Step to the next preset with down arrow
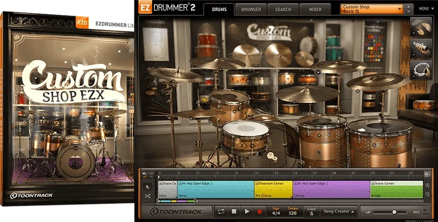 coord(408,11)
